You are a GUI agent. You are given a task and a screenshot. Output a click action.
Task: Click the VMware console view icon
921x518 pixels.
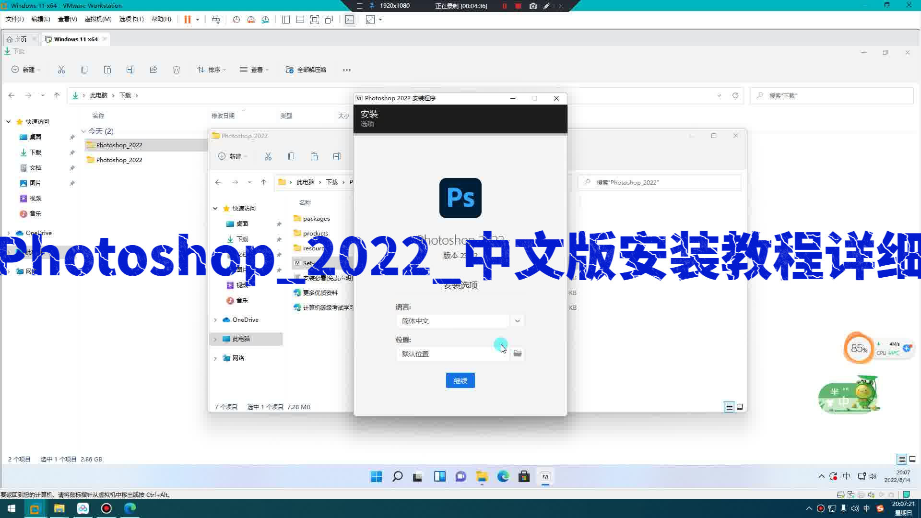click(x=350, y=20)
